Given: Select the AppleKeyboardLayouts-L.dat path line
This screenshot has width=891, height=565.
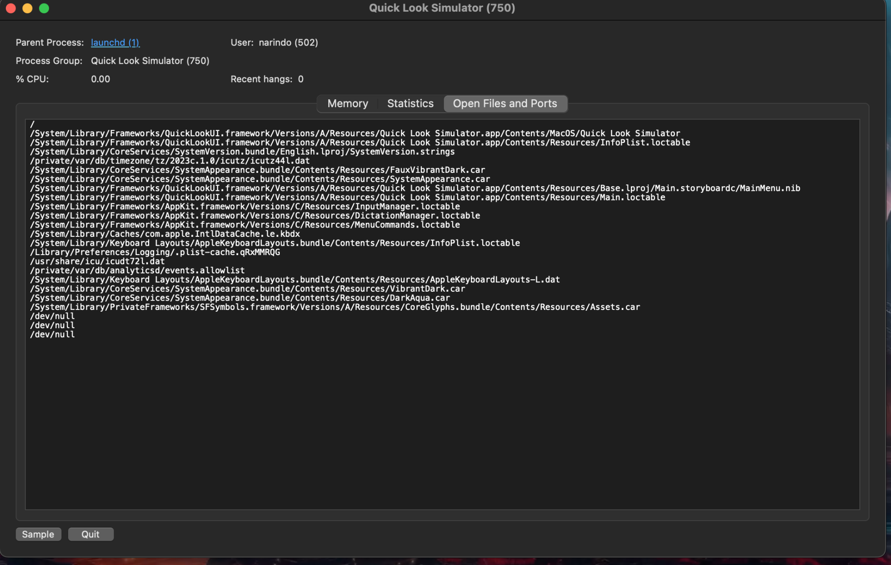Looking at the screenshot, I should click(295, 279).
